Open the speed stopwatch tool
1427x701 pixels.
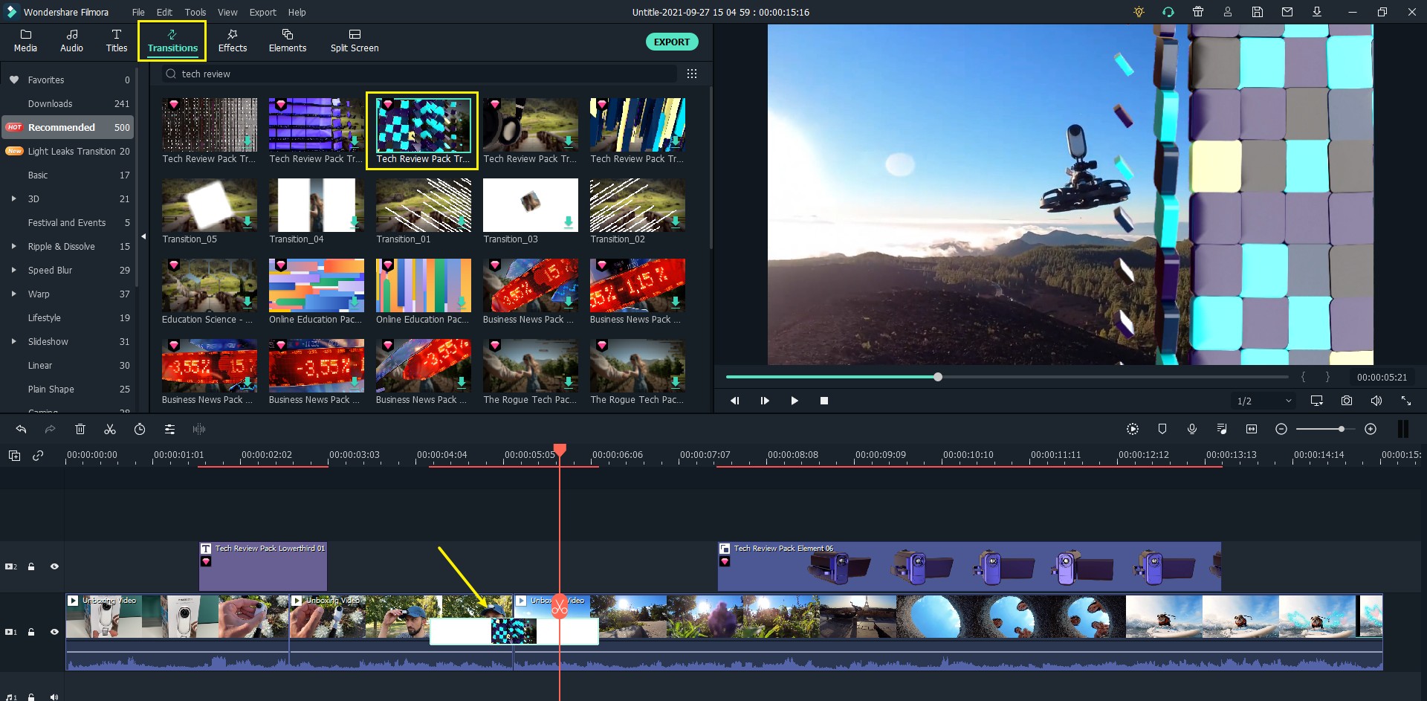point(140,429)
